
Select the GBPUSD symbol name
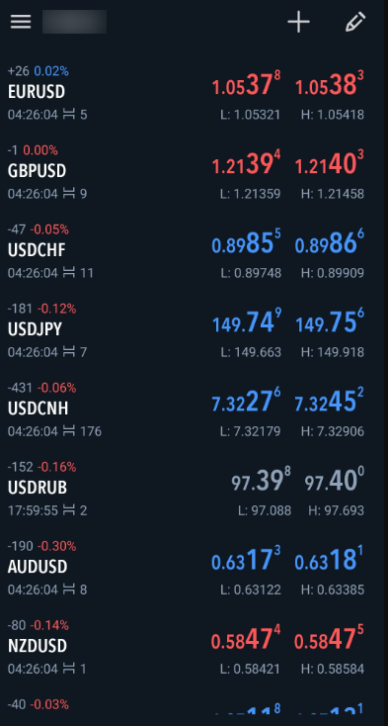[37, 171]
